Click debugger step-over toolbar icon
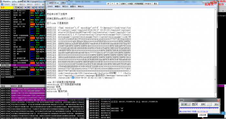Image resolution: width=226 pixels, height=119 pixels. pos(36,7)
